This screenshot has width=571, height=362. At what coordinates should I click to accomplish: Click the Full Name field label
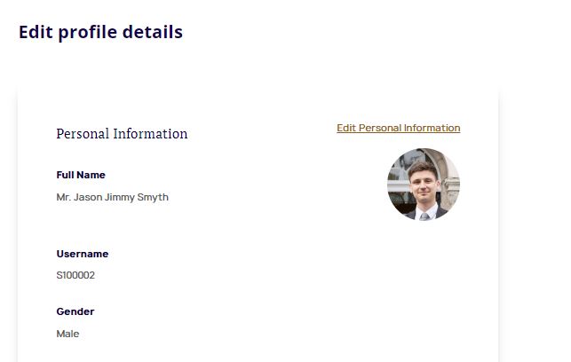pos(81,175)
